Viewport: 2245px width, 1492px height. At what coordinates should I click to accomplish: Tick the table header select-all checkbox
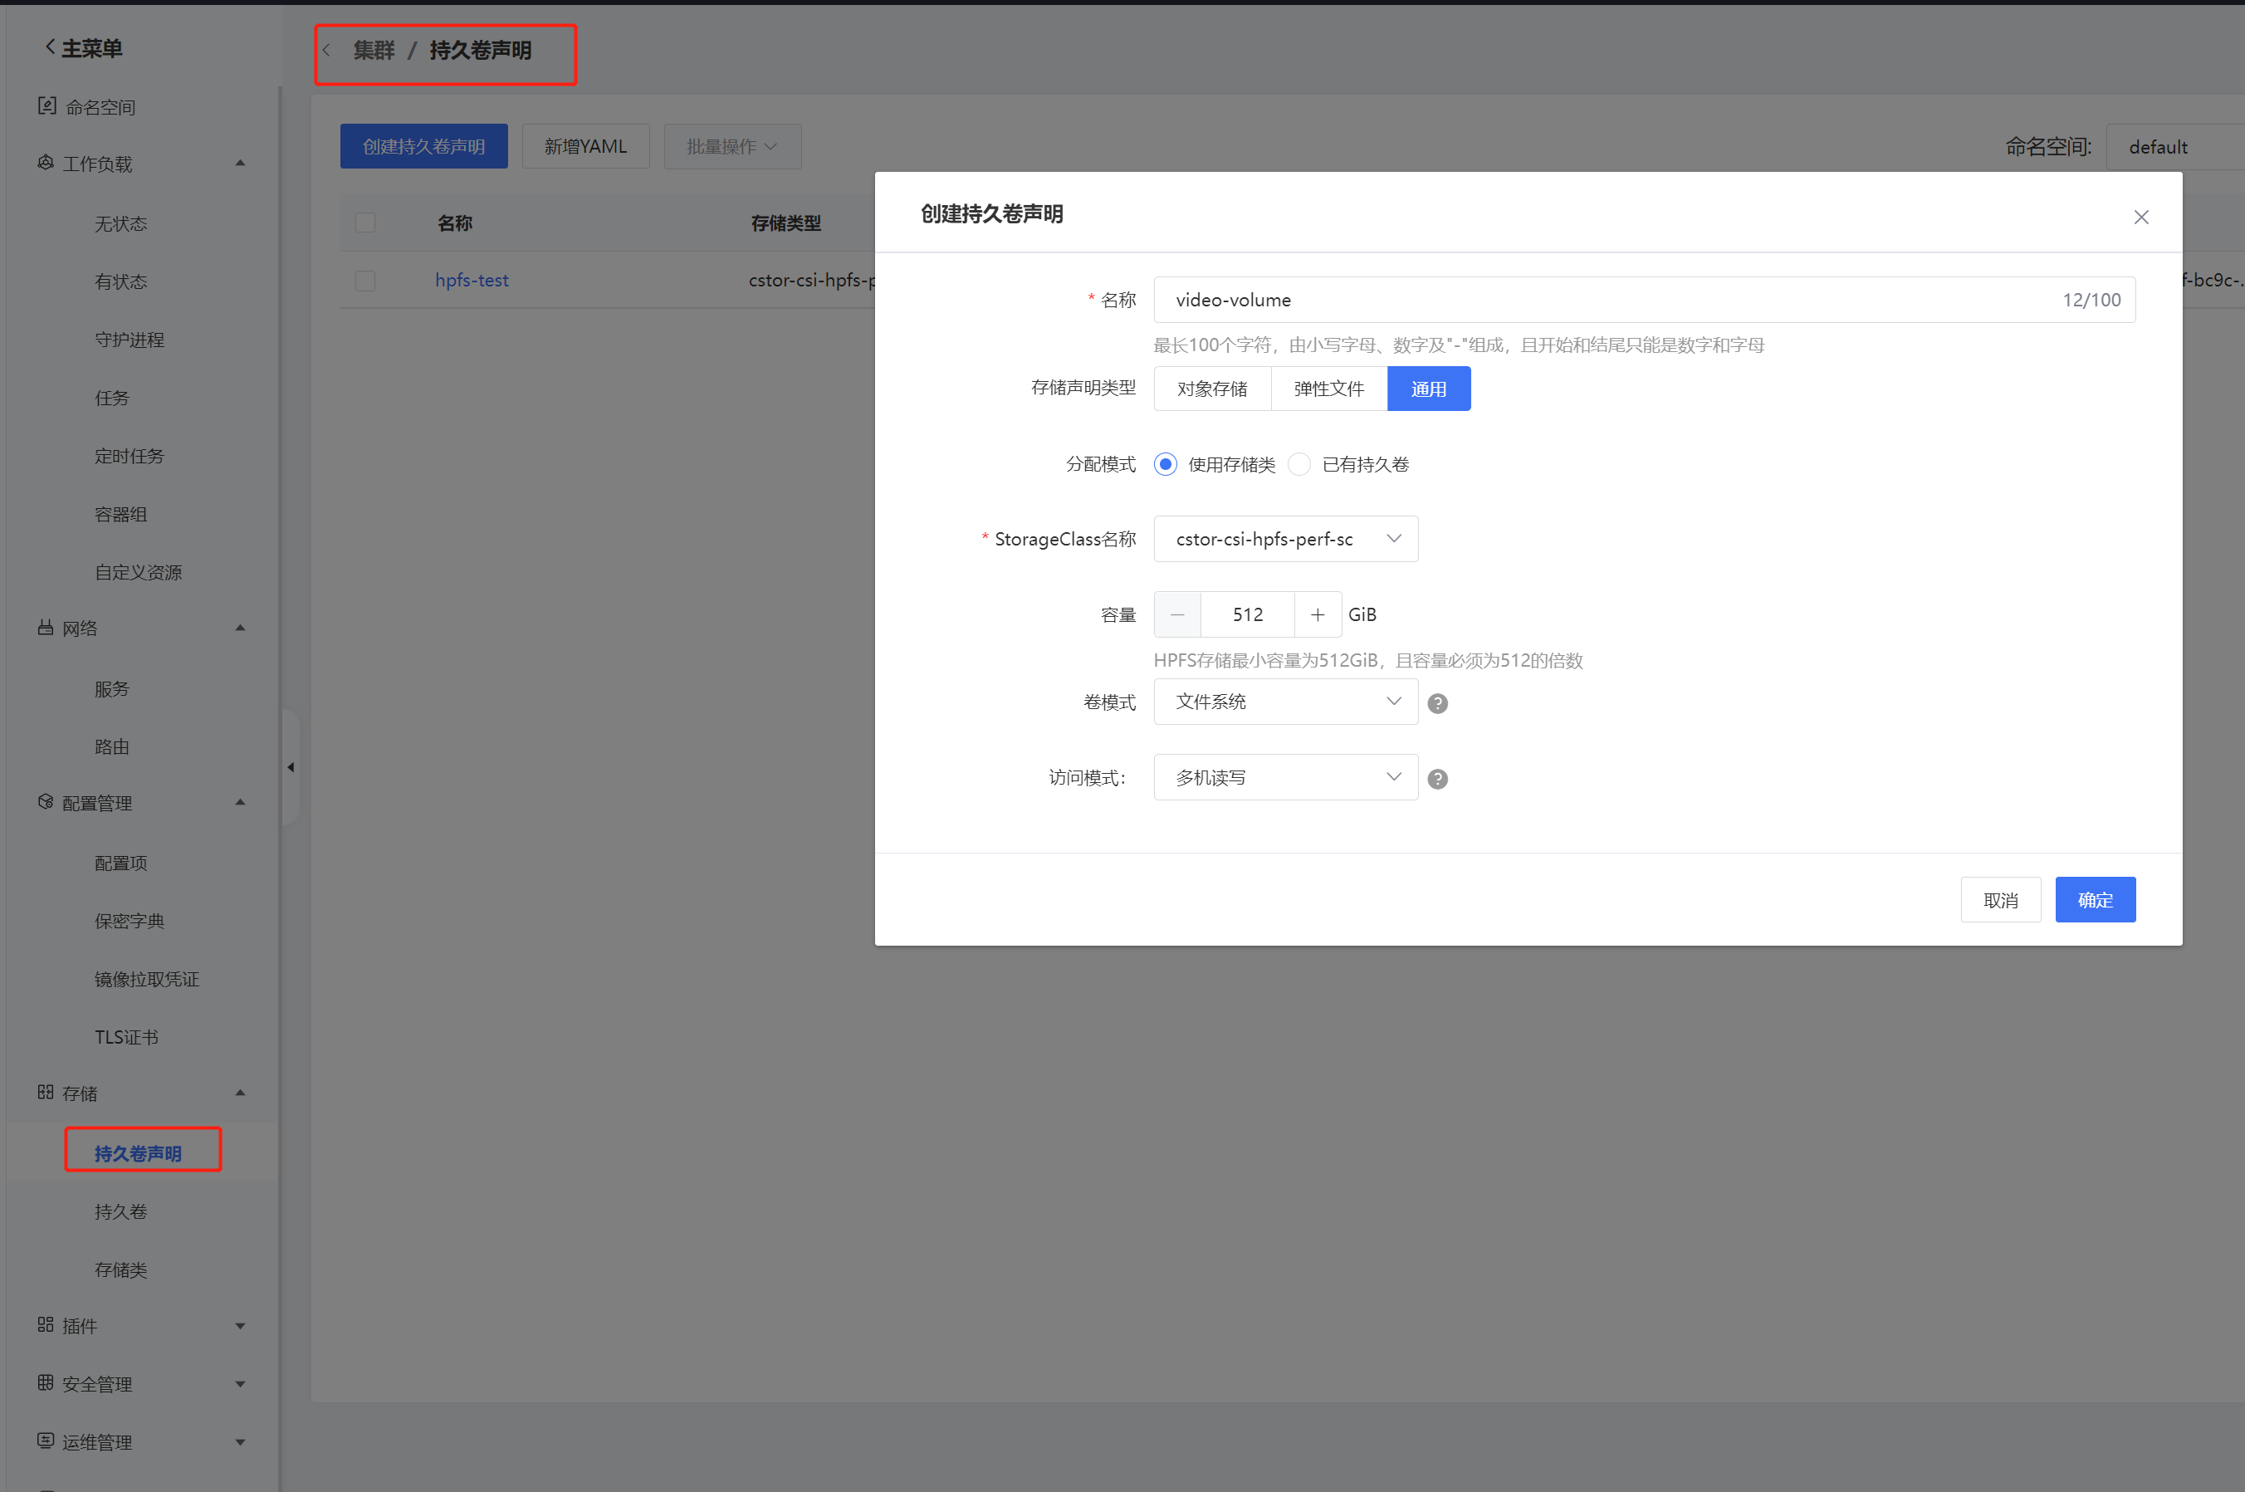click(365, 223)
